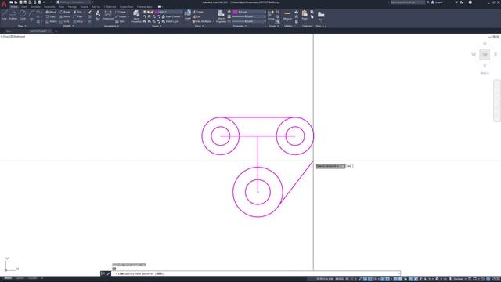501x282 pixels.
Task: Click the magenta object color swatch
Action: (x=235, y=12)
